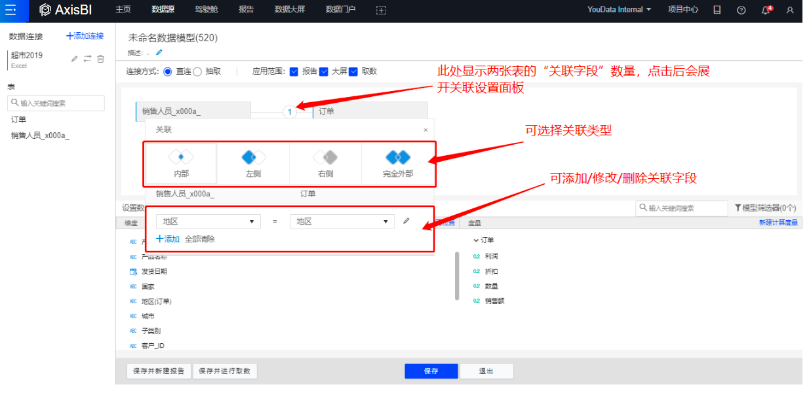Open the help question mark icon

click(741, 10)
